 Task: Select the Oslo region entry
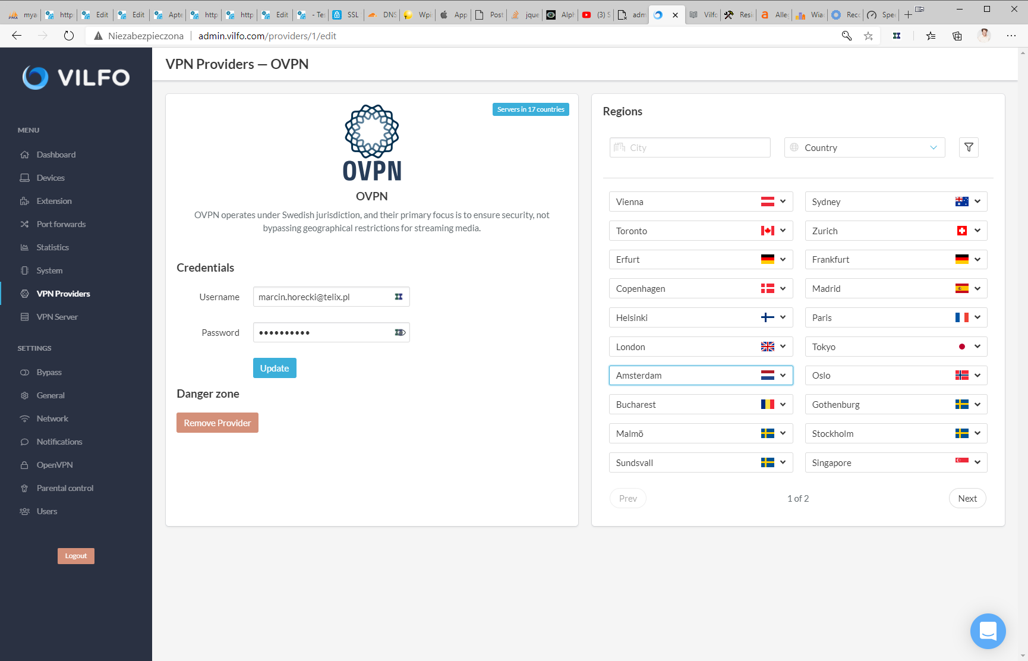896,375
